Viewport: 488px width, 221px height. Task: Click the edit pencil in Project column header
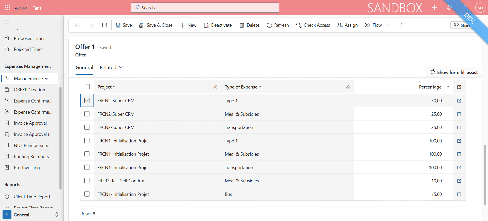pos(215,87)
